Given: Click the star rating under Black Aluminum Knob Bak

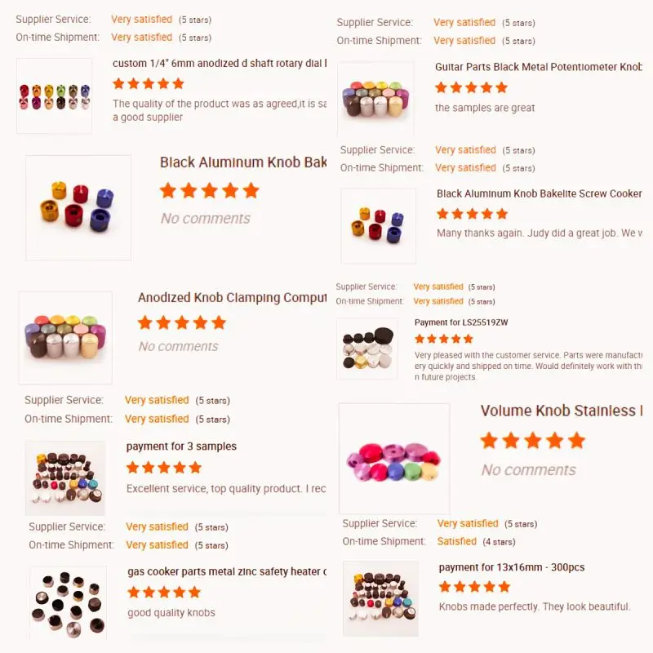Looking at the screenshot, I should (210, 191).
